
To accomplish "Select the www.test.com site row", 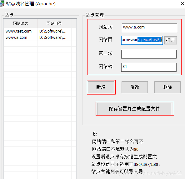I will pyautogui.click(x=40, y=31).
